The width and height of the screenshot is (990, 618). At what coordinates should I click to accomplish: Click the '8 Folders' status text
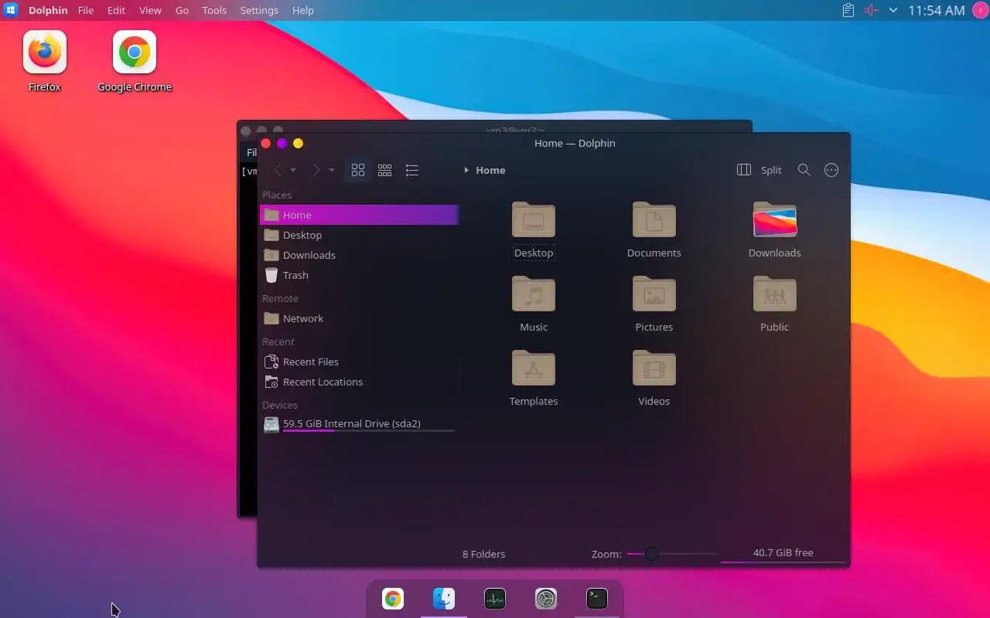[483, 554]
